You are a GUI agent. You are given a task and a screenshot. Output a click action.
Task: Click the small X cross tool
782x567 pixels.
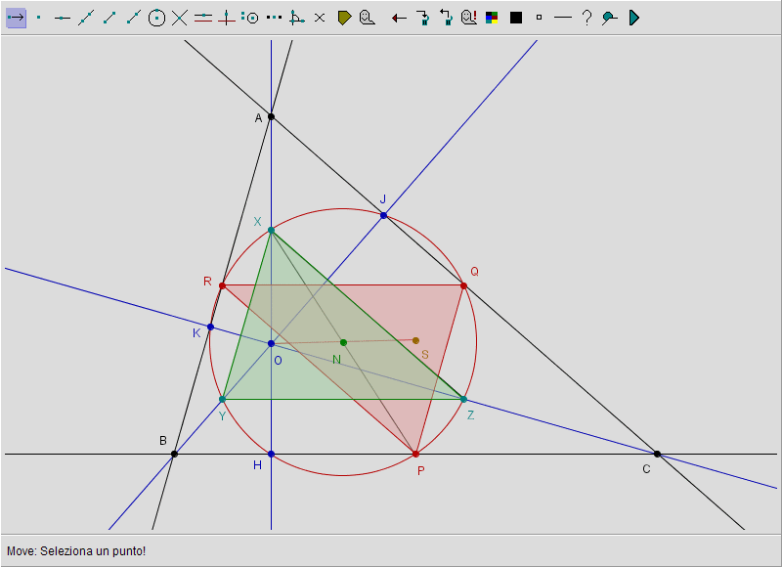click(320, 18)
